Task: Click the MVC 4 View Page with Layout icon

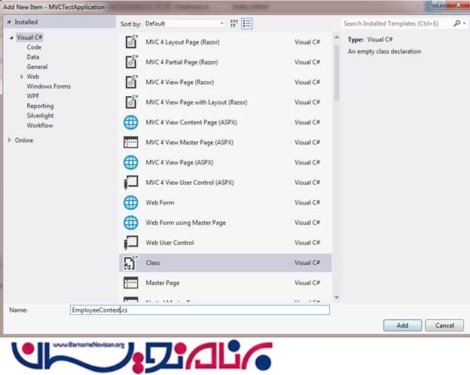Action: click(x=131, y=102)
